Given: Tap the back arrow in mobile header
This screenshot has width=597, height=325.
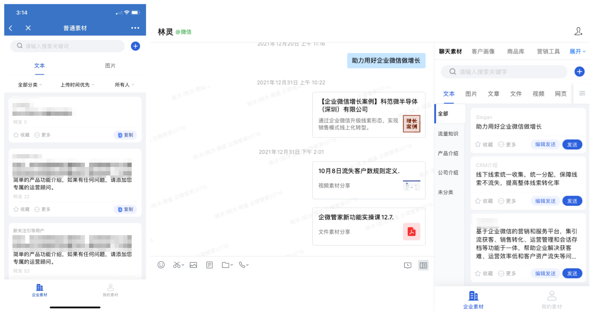Looking at the screenshot, I should [11, 28].
